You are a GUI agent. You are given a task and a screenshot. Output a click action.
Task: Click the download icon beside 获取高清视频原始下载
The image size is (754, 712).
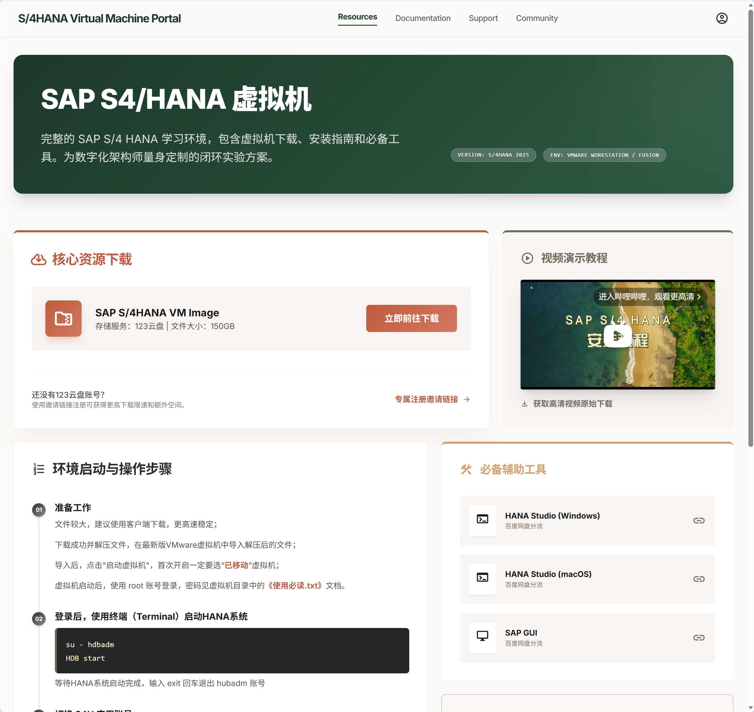tap(524, 404)
